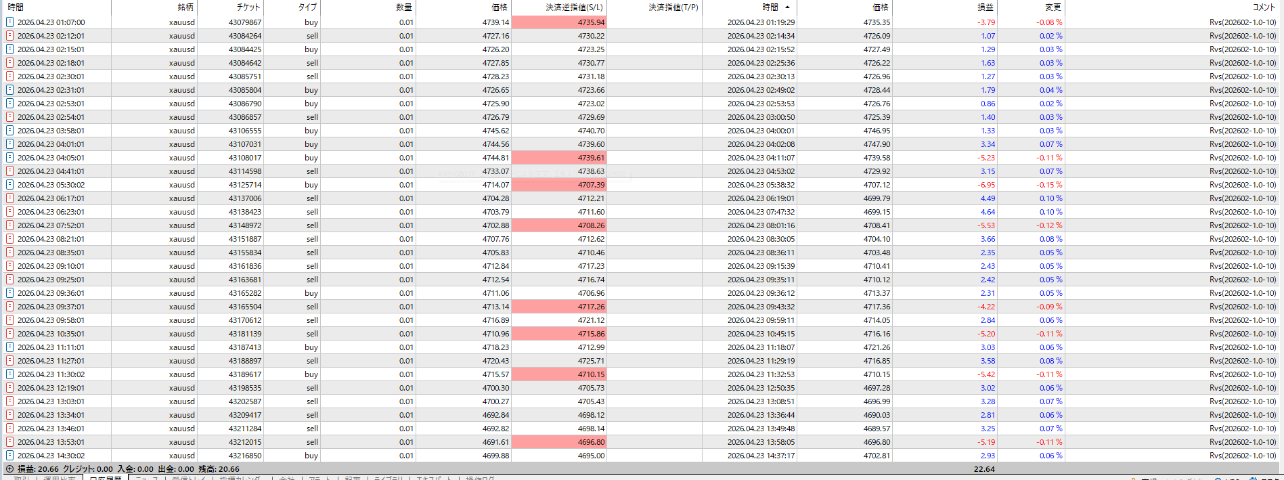Click the sell icon for ticket 43084264
Image resolution: width=1284 pixels, height=480 pixels.
(9, 36)
